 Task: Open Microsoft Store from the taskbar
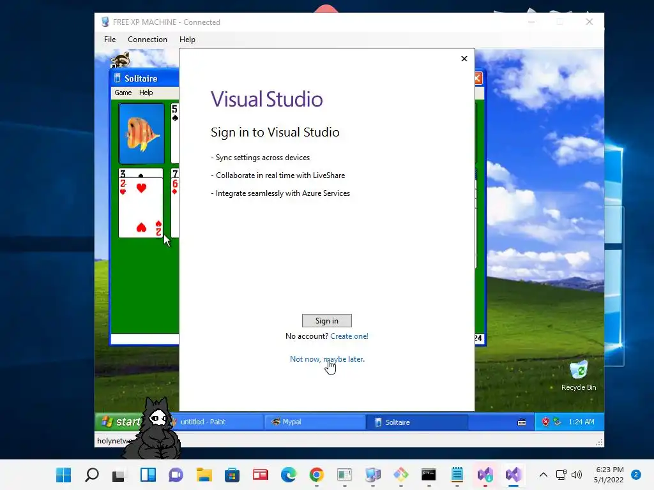pyautogui.click(x=232, y=475)
